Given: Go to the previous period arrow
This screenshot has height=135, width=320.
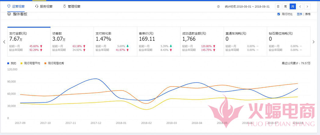Looking at the screenshot, I should pos(300,6).
